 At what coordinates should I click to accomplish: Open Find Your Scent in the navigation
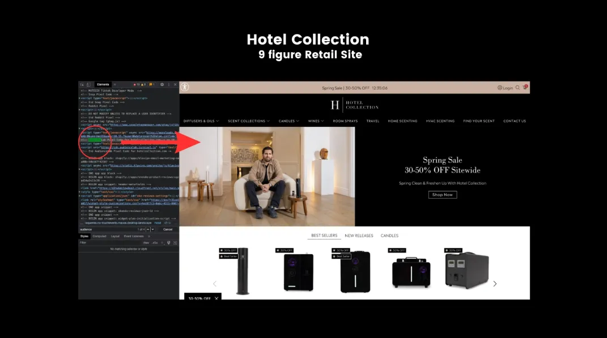[479, 121]
